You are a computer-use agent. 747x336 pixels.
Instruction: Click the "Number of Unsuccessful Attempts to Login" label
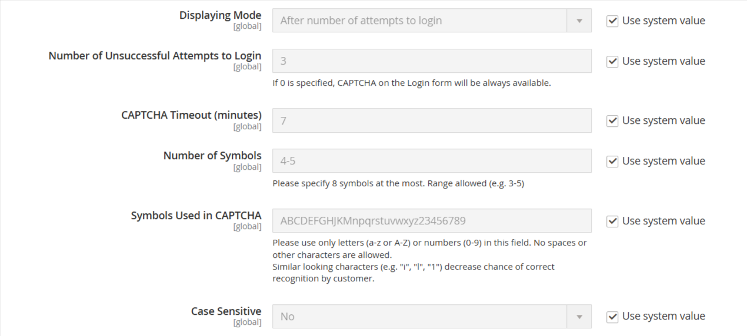155,56
